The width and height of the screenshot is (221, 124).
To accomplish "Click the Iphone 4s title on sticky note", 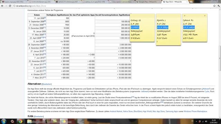I will 188,20.
